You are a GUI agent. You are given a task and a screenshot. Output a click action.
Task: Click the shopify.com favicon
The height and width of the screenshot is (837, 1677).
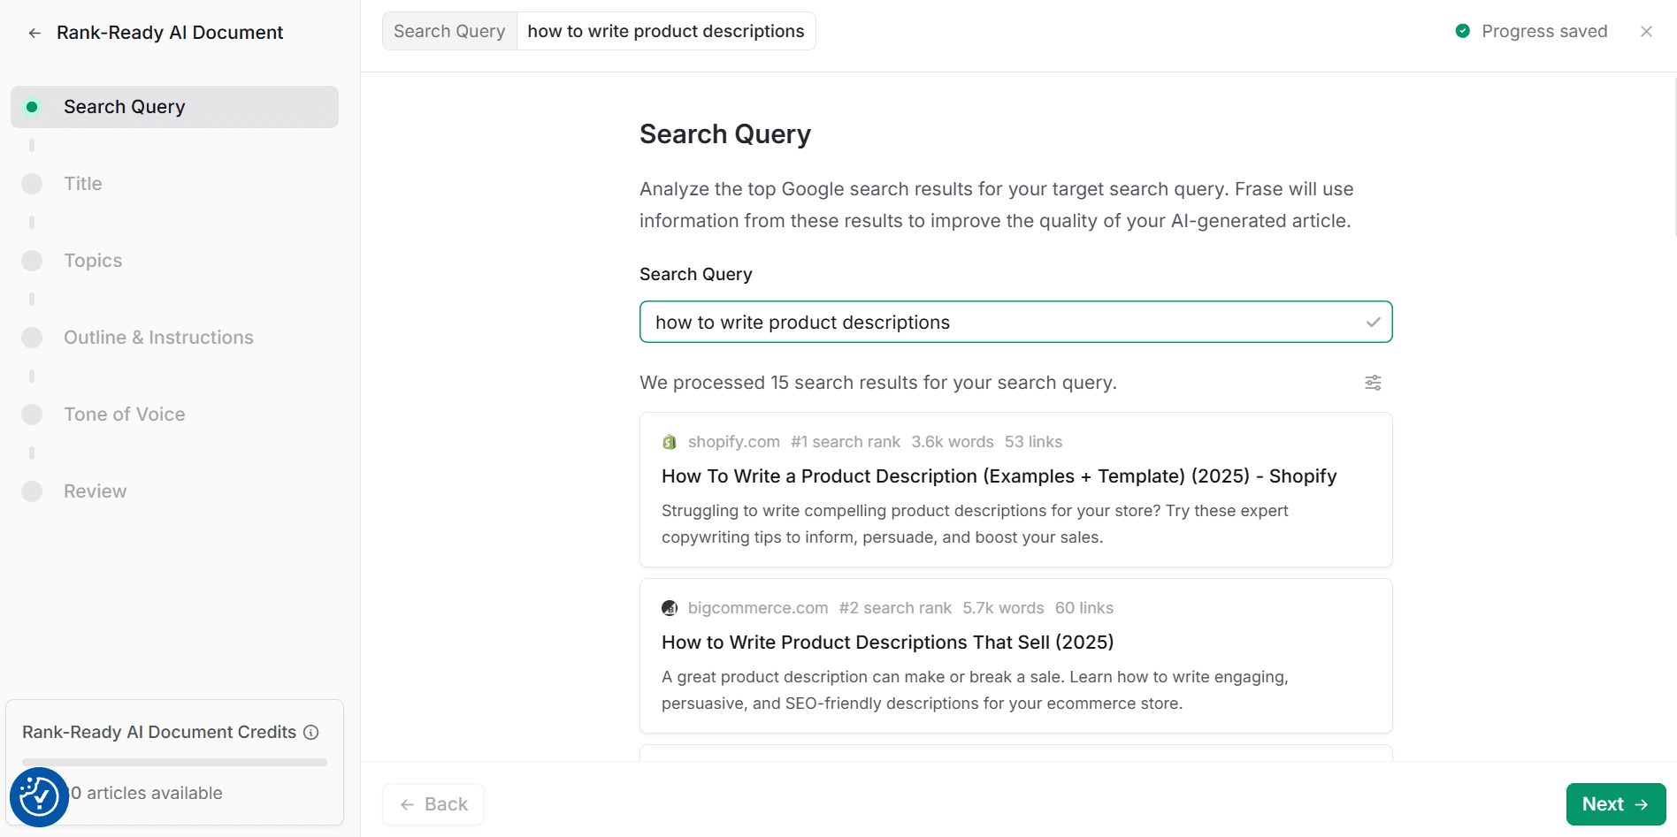670,442
